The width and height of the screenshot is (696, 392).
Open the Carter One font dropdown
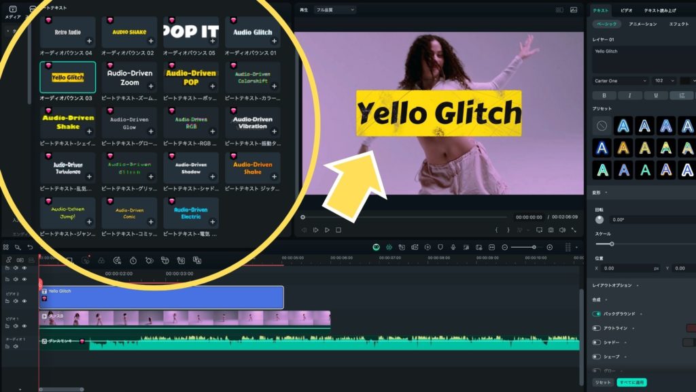click(x=620, y=80)
